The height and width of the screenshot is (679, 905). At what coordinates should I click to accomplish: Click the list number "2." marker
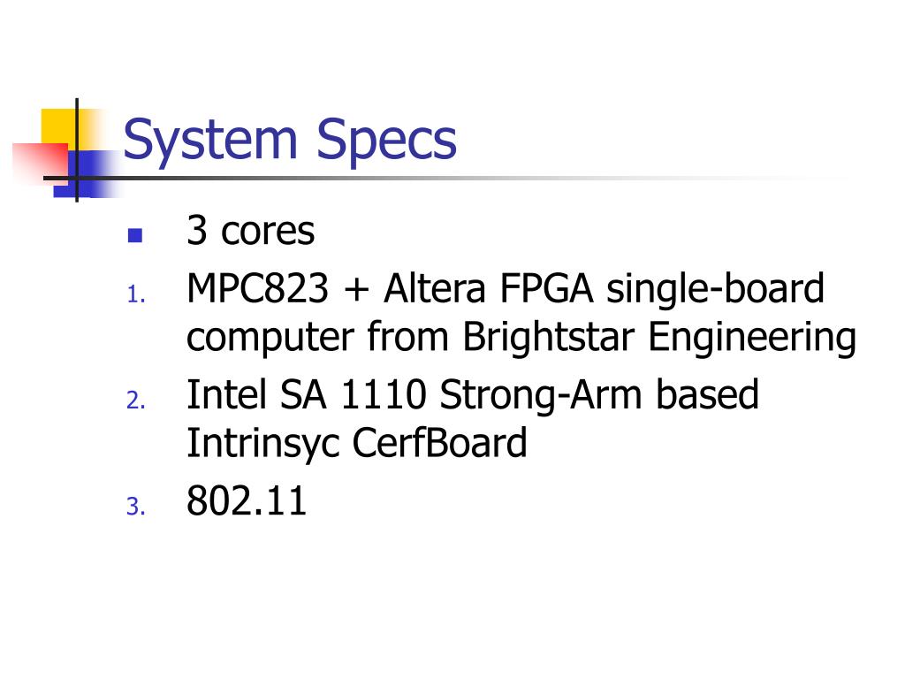click(x=136, y=401)
